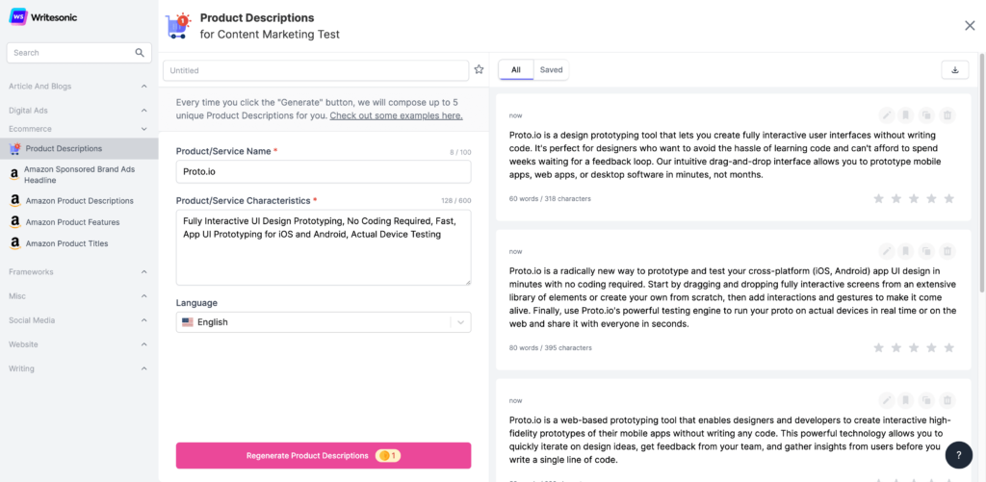Rate the 60-word description three stars

pyautogui.click(x=914, y=198)
